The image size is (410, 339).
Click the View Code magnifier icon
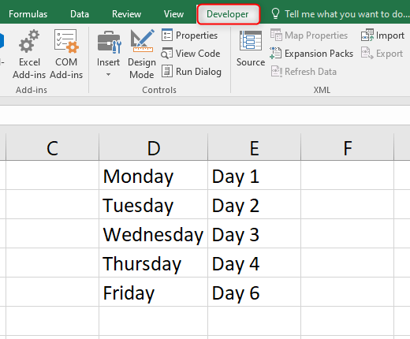167,54
